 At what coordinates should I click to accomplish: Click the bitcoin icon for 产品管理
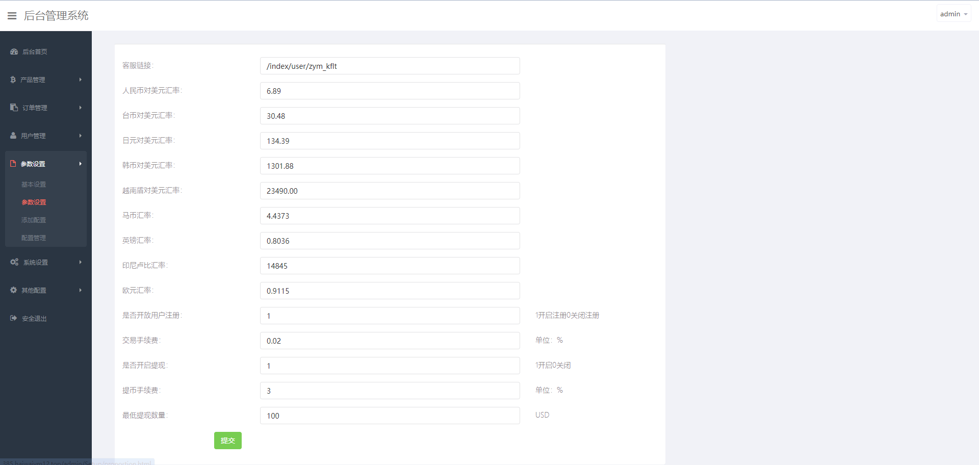13,80
